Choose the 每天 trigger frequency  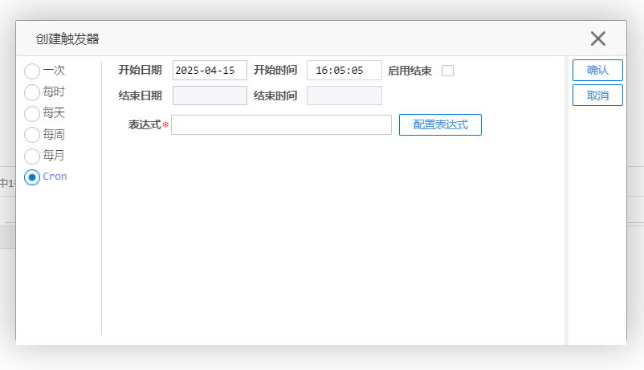tap(32, 114)
